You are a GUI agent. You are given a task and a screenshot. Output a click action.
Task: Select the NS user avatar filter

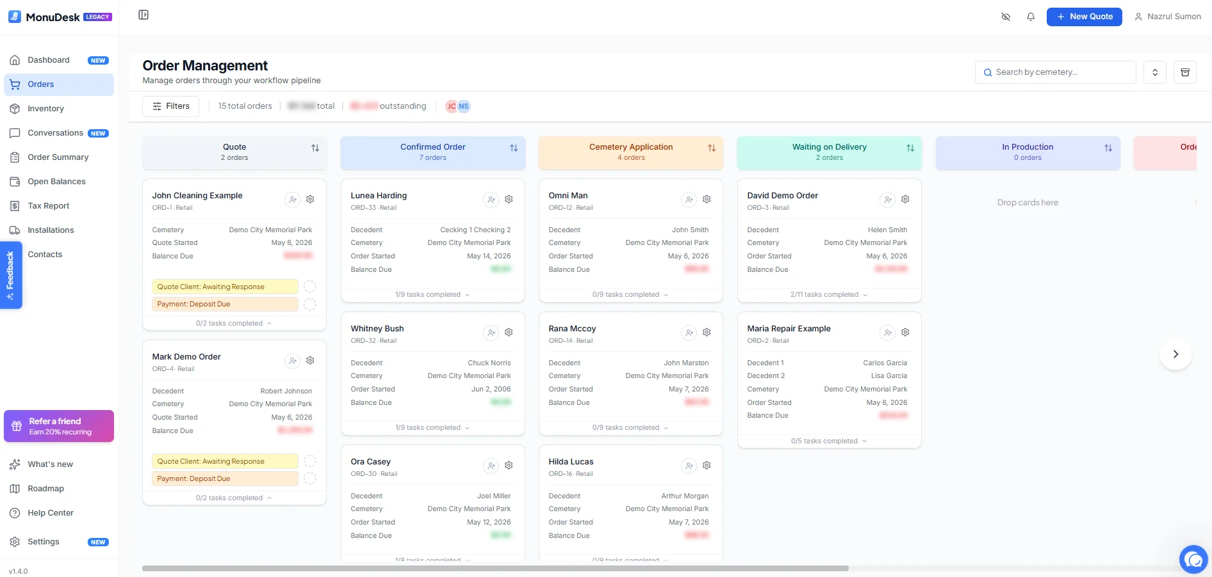[464, 106]
